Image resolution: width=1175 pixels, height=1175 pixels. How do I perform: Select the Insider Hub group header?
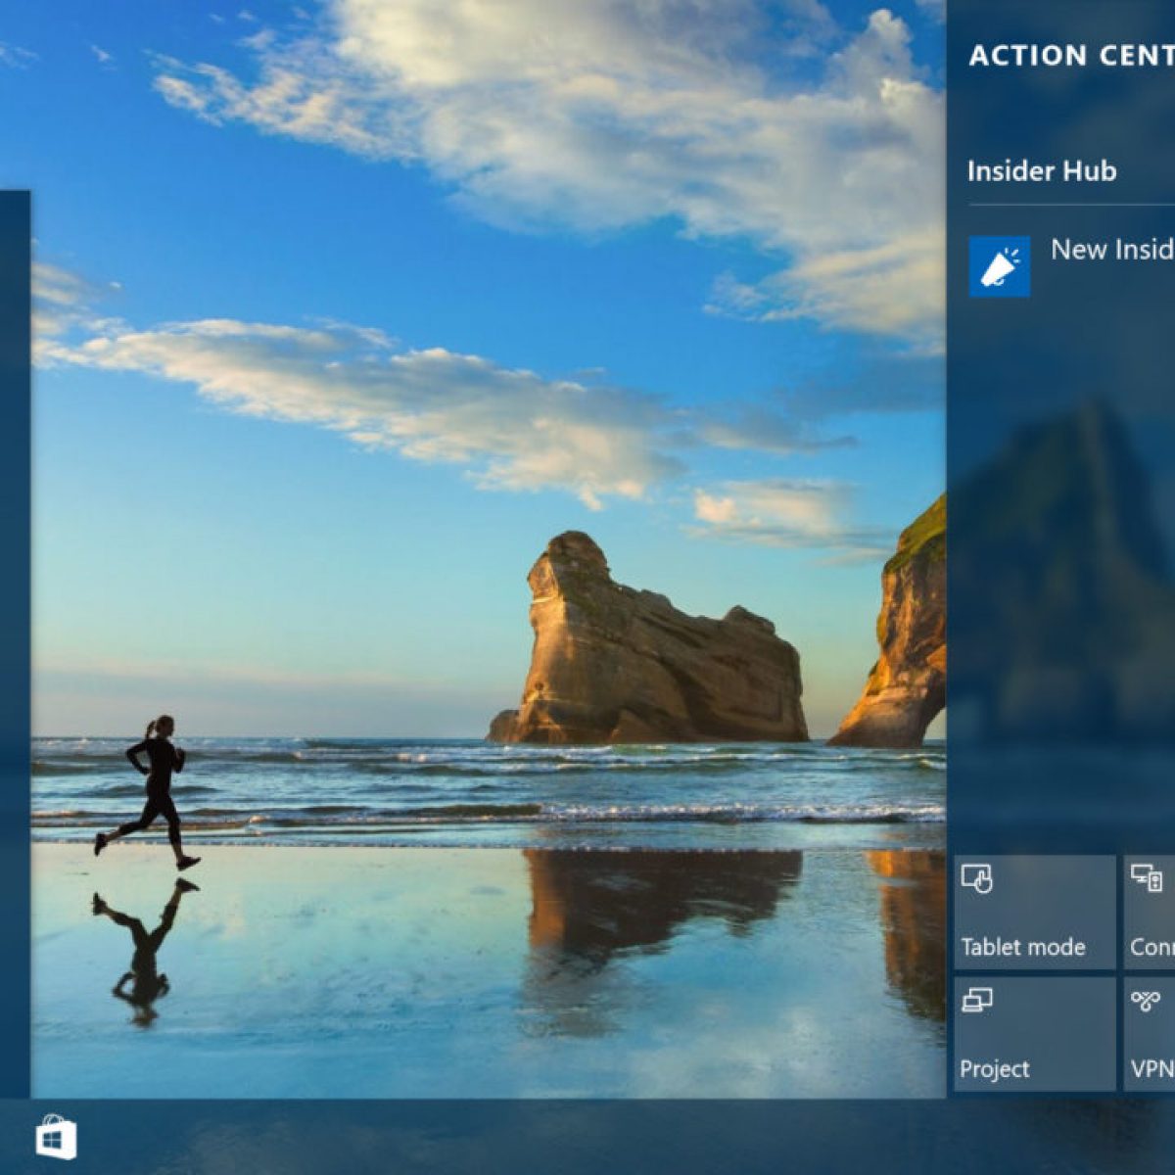click(x=1041, y=171)
